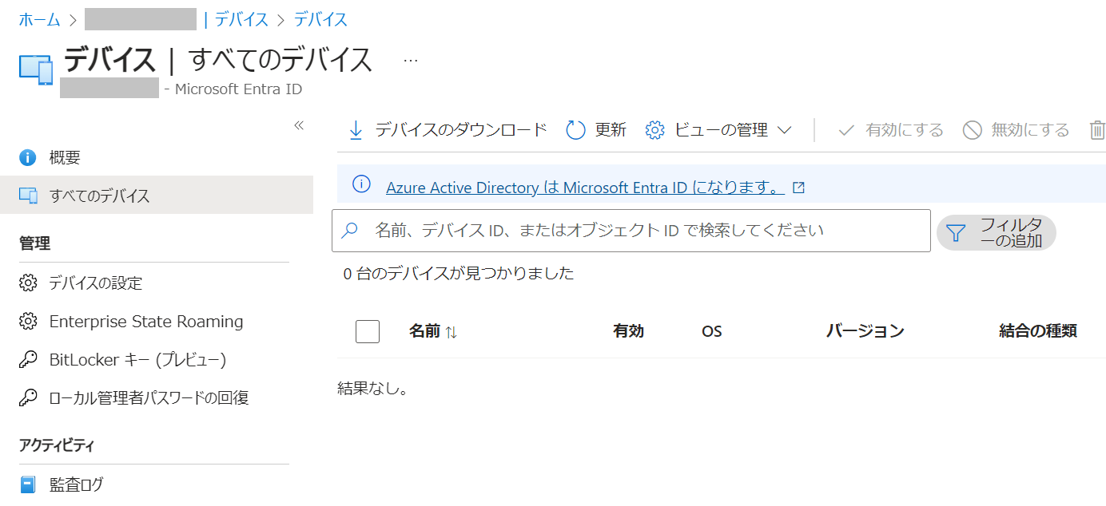Click the gear icon beside Enterprise State Roaming

(x=28, y=322)
